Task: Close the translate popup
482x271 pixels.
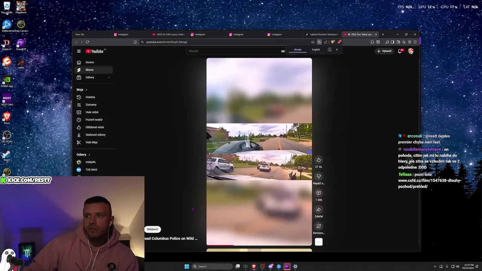Action: pos(337,50)
